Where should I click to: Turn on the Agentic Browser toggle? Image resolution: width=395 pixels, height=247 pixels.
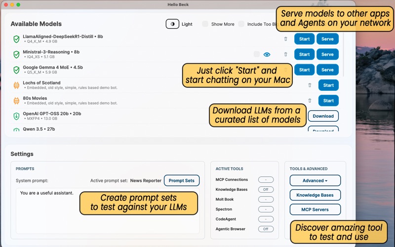[x=266, y=229]
